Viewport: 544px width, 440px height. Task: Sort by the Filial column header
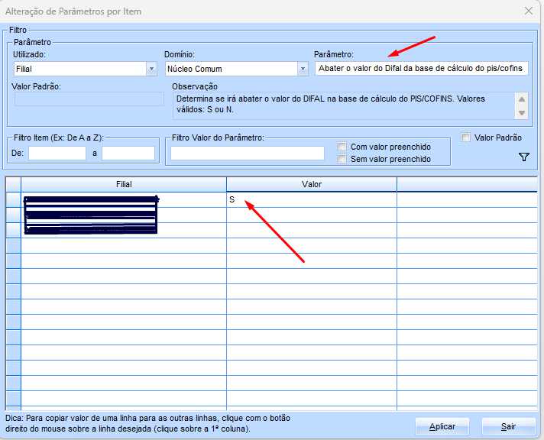[123, 184]
